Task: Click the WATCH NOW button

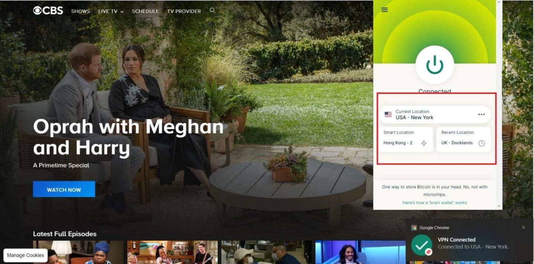Action: 64,189
